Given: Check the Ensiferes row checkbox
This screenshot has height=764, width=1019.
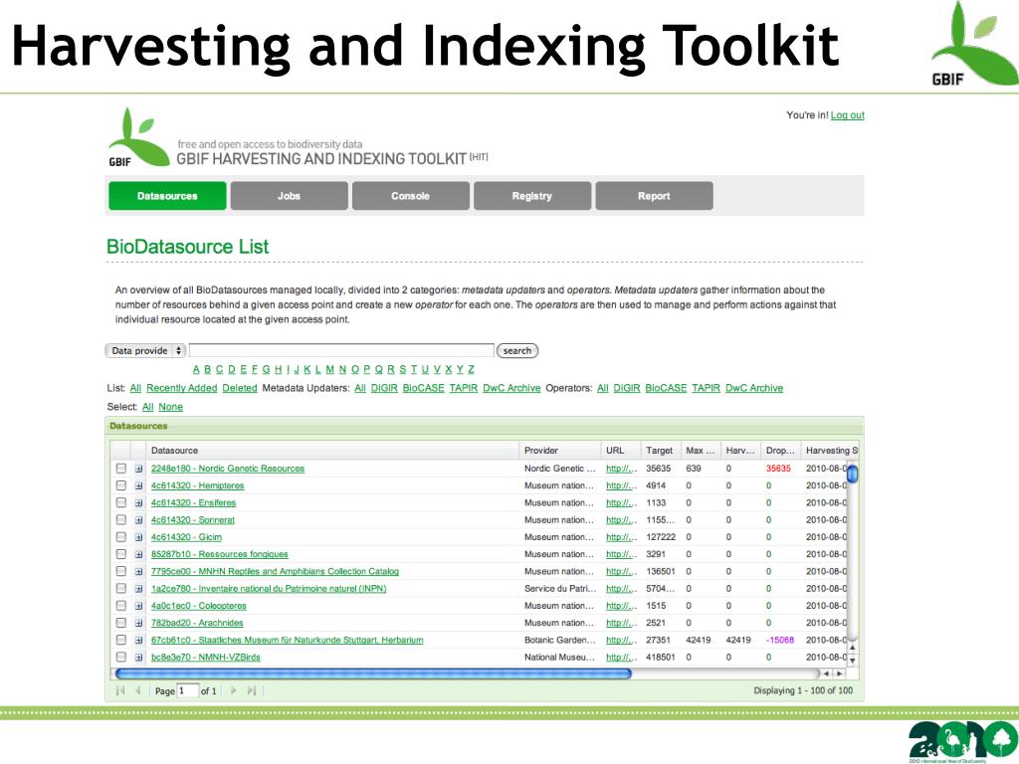Looking at the screenshot, I should tap(120, 502).
